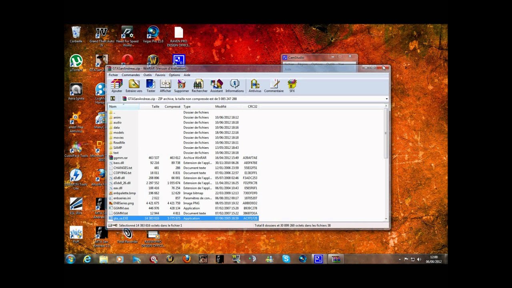Select the anim folder row
512x288 pixels.
[x=183, y=118]
